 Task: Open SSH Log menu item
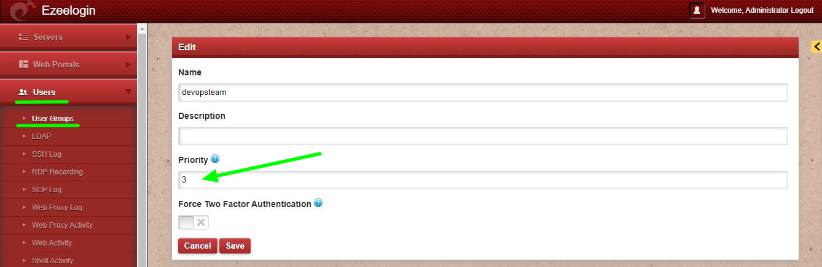47,154
